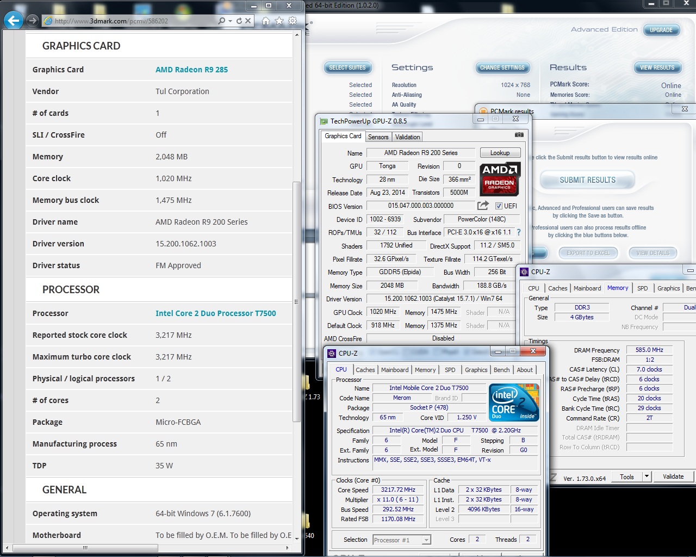Open the address bar autocomplete dropdown arrow
Viewport: 696px width, 557px height.
tap(231, 21)
